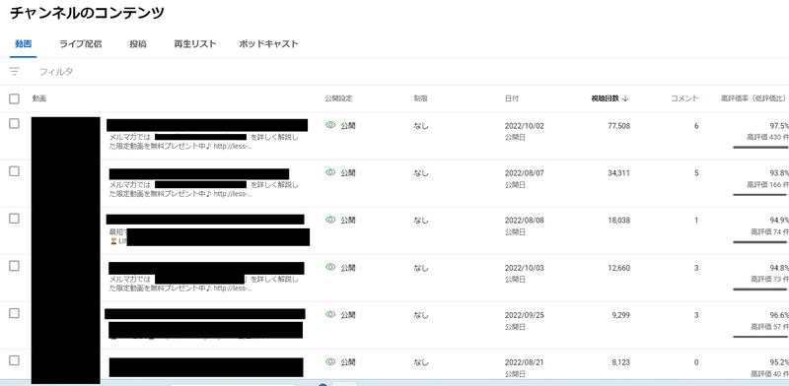Select the checkbox for the 9,299 views video
The width and height of the screenshot is (789, 386).
pyautogui.click(x=14, y=313)
